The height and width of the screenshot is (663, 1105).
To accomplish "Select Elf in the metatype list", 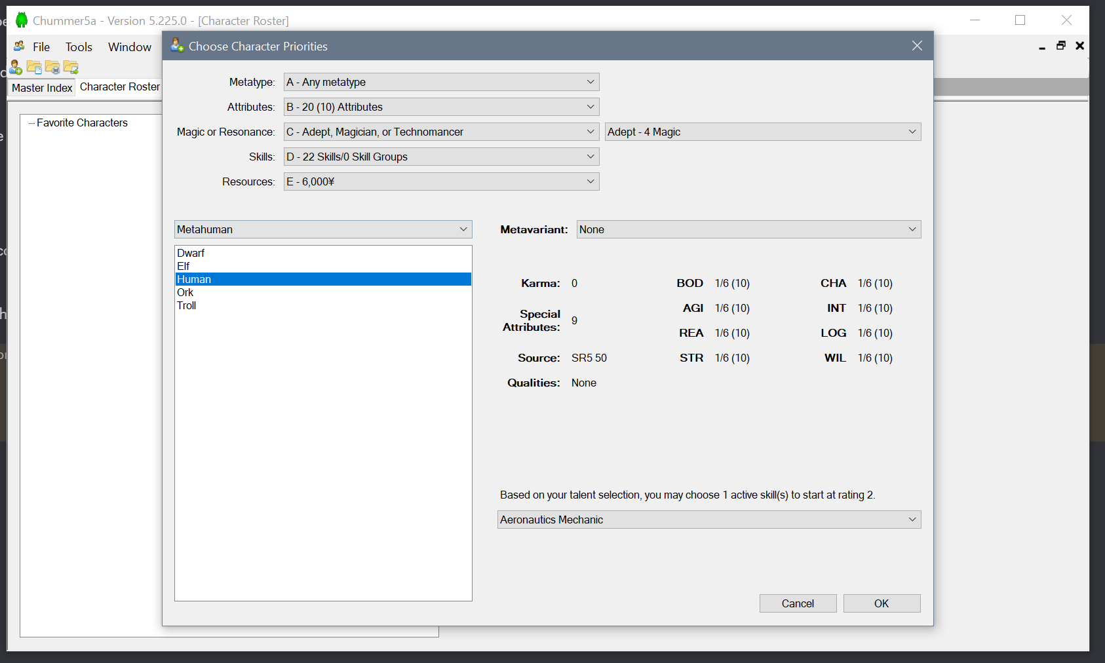I will click(x=323, y=266).
